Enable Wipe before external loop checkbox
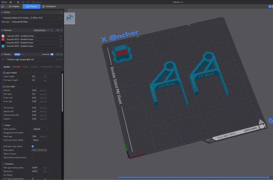This screenshot has height=180, width=273. 33,158
